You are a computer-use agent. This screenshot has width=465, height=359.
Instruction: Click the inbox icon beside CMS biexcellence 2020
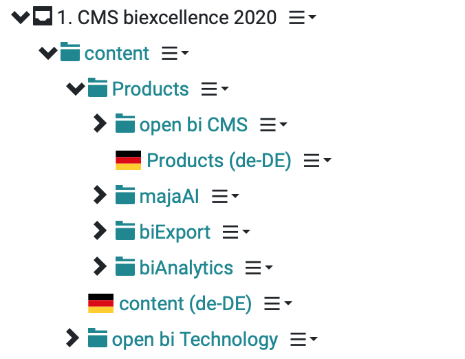43,16
